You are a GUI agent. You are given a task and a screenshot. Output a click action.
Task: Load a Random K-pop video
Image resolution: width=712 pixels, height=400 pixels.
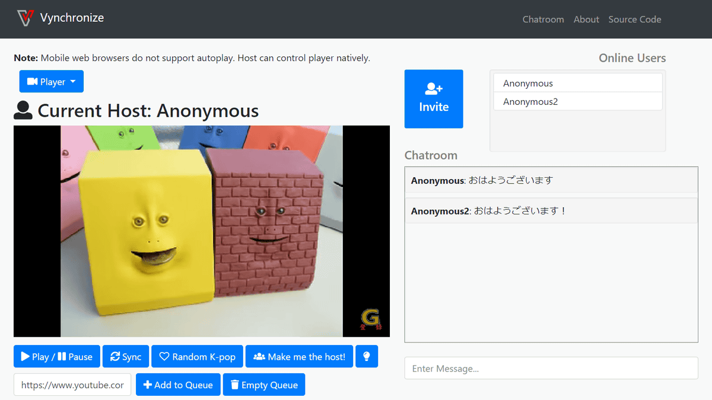pyautogui.click(x=198, y=357)
